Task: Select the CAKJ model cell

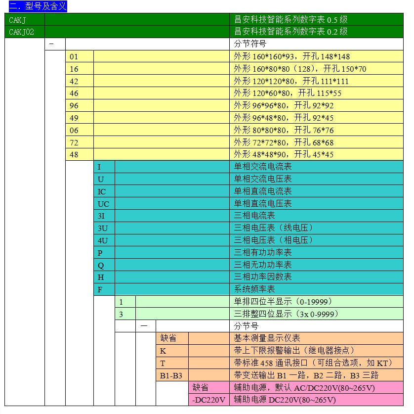Action: 25,20
